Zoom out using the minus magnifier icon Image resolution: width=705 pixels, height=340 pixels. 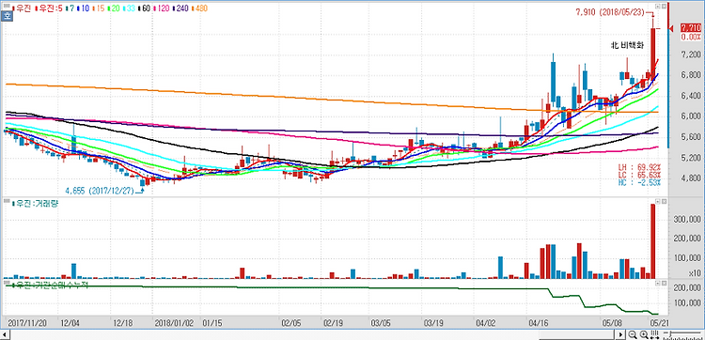point(633,334)
